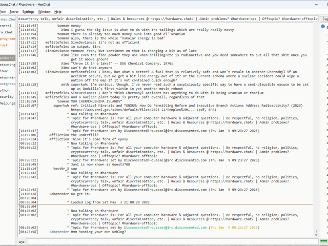Switch to the orange programming channel

tap(8, 38)
